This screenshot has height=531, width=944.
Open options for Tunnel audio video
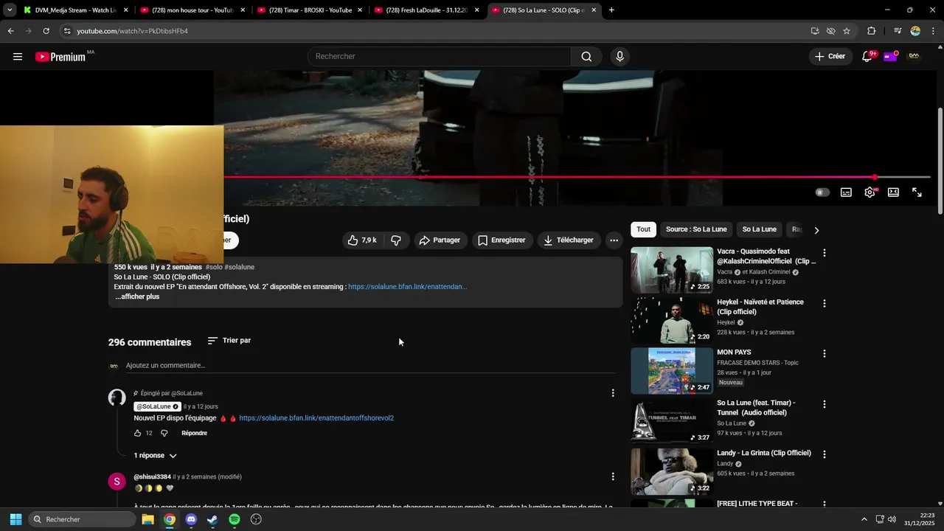pos(824,404)
